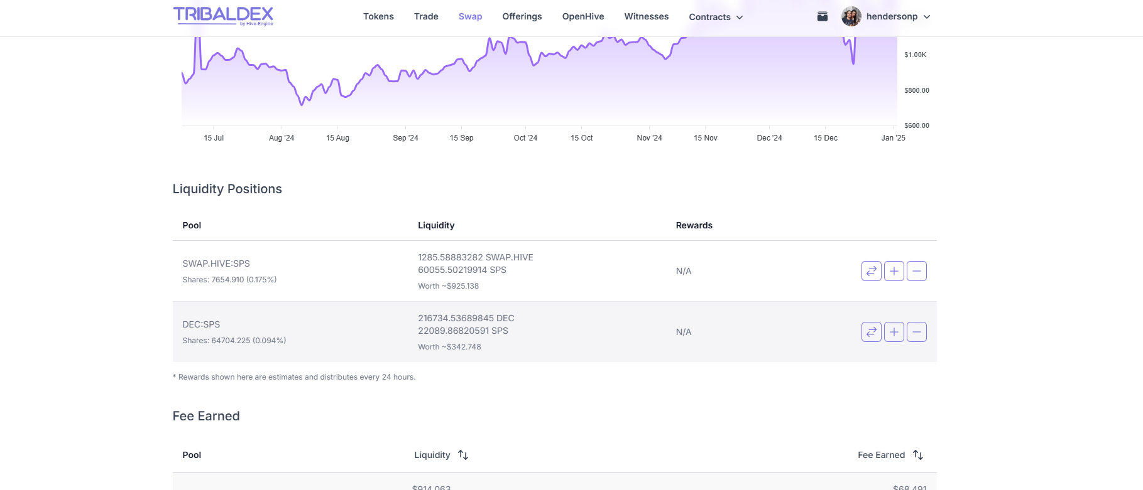Click the 216734.53689845 DEC amount
Viewport: 1143px width, 490px height.
[x=466, y=318]
